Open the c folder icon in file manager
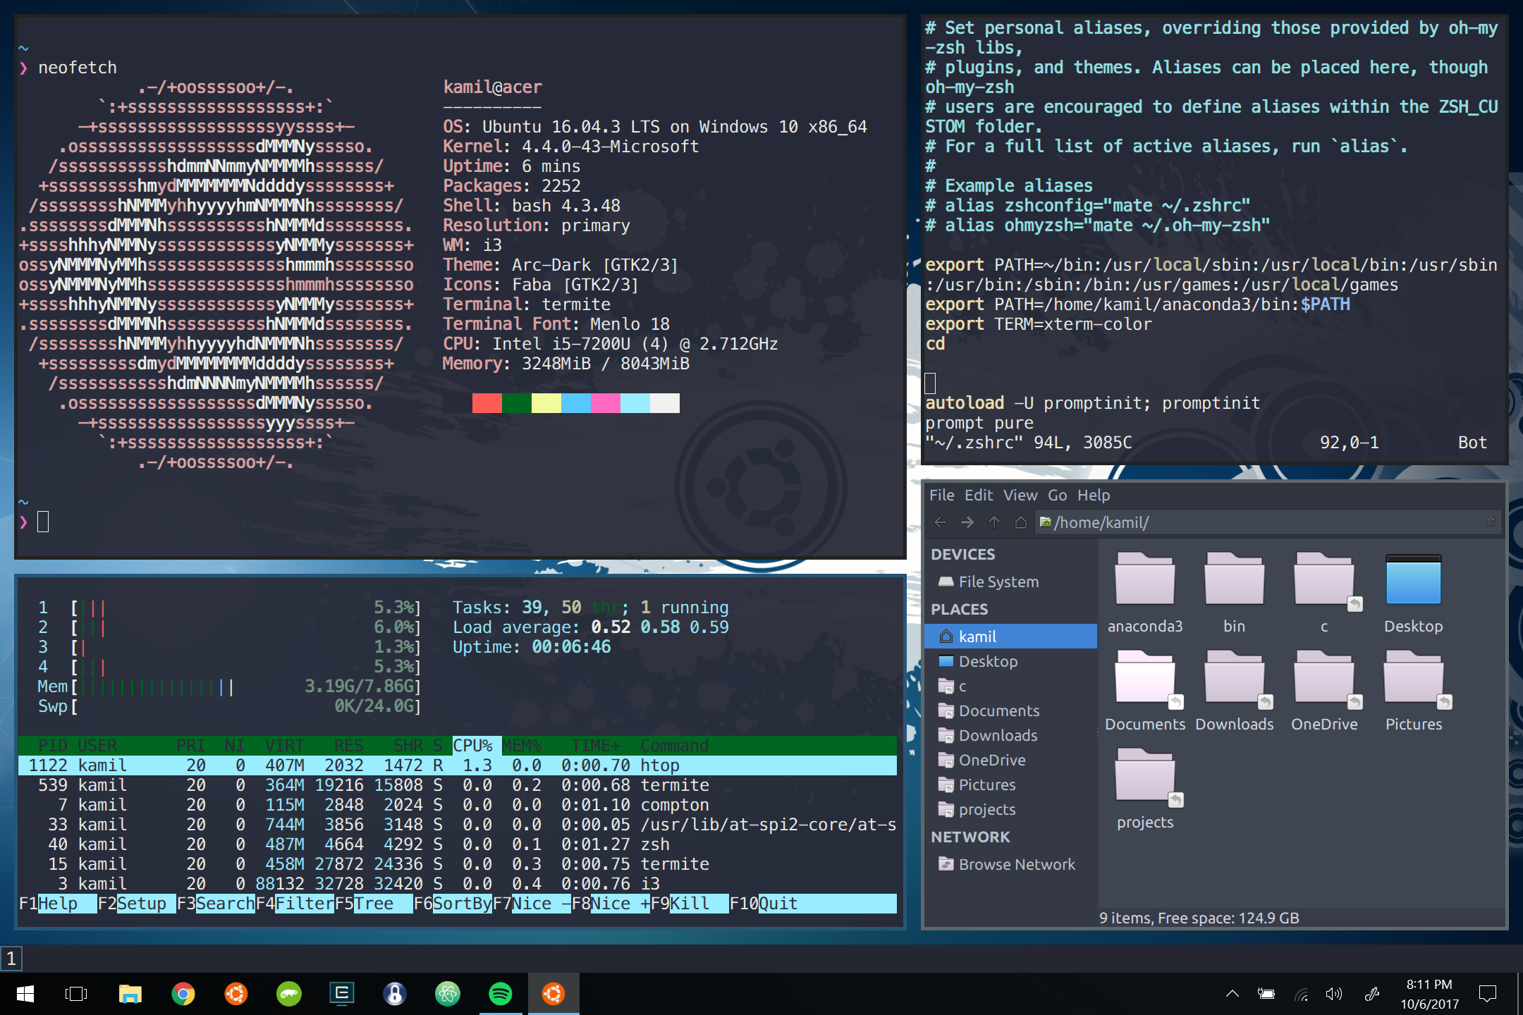1523x1015 pixels. pyautogui.click(x=1324, y=579)
